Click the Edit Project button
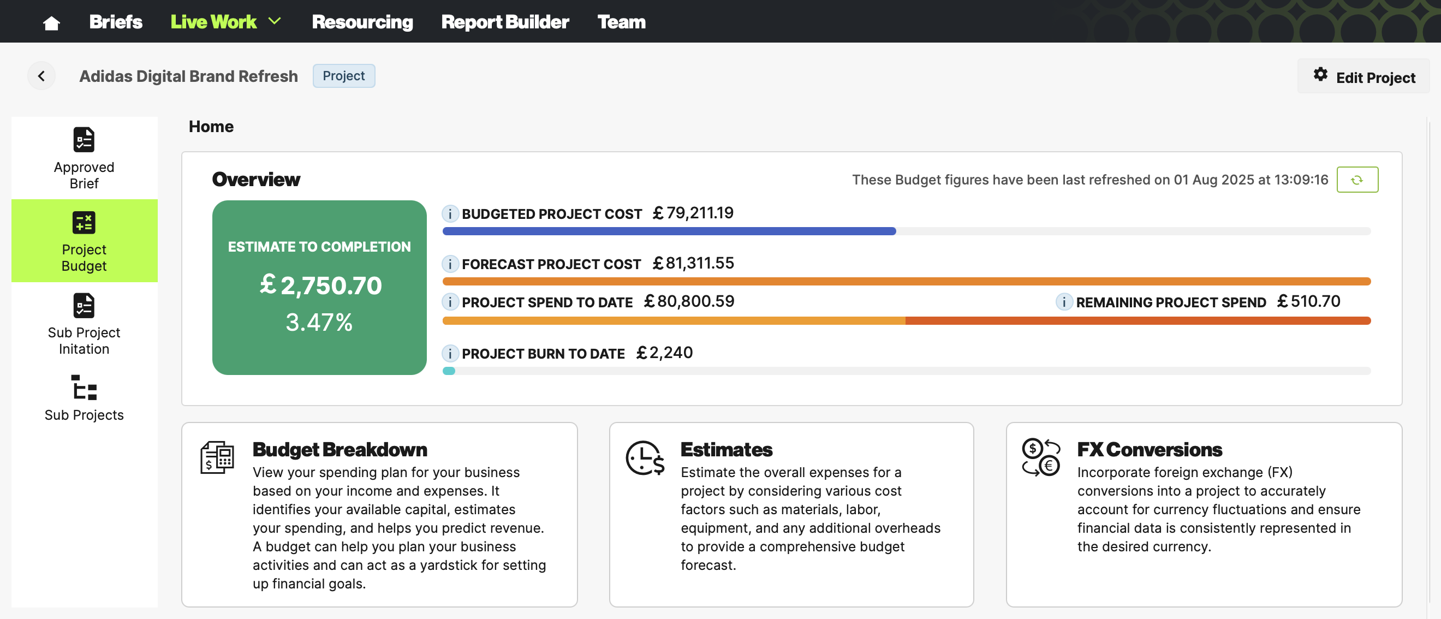The image size is (1441, 619). coord(1363,76)
